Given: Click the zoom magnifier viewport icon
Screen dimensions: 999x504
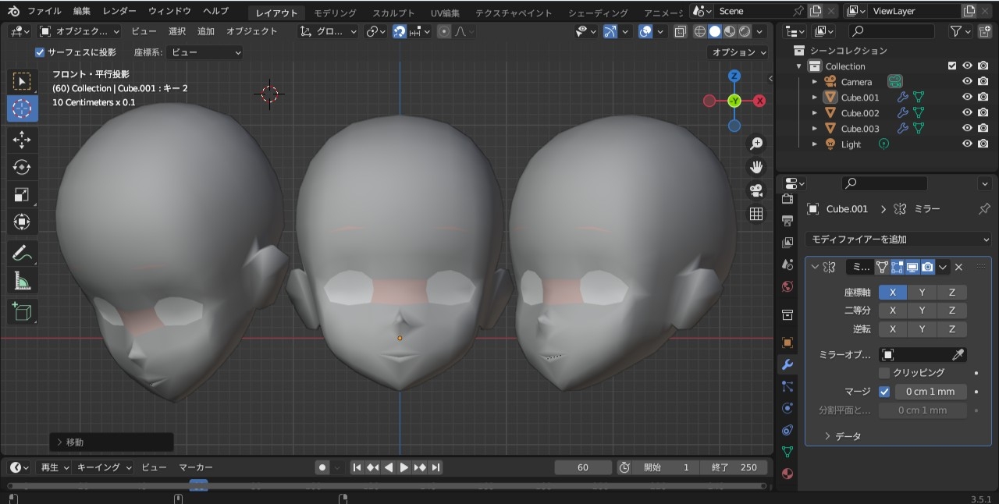Looking at the screenshot, I should point(755,144).
